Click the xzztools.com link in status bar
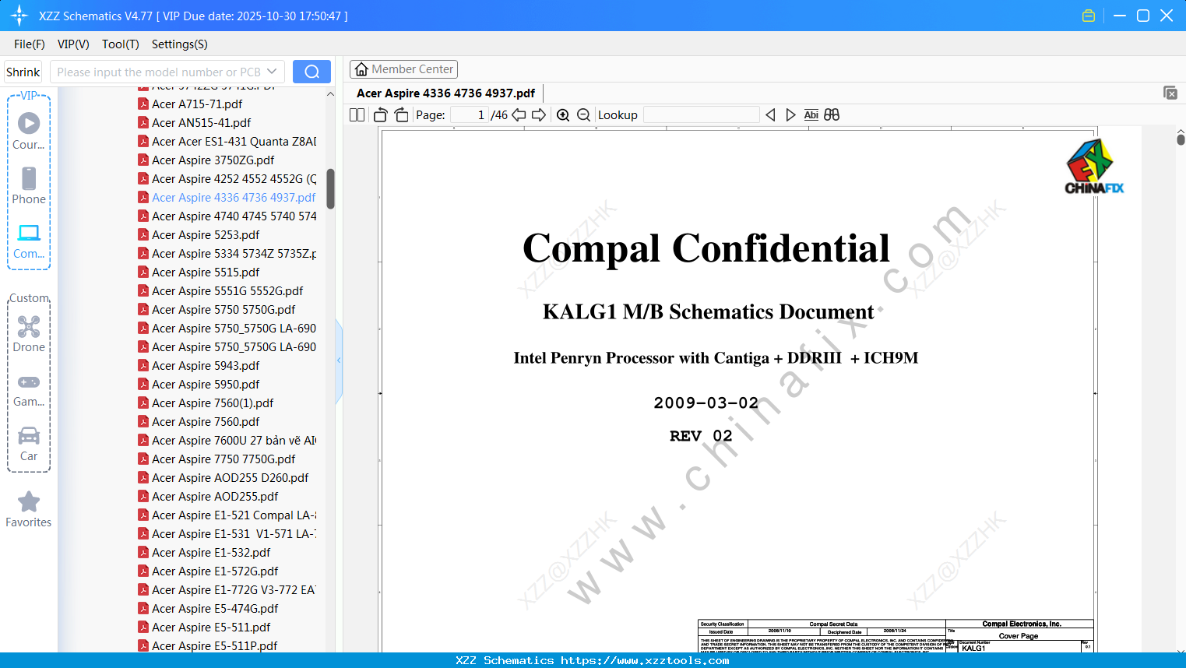Viewport: 1186px width, 668px height. pyautogui.click(x=645, y=660)
